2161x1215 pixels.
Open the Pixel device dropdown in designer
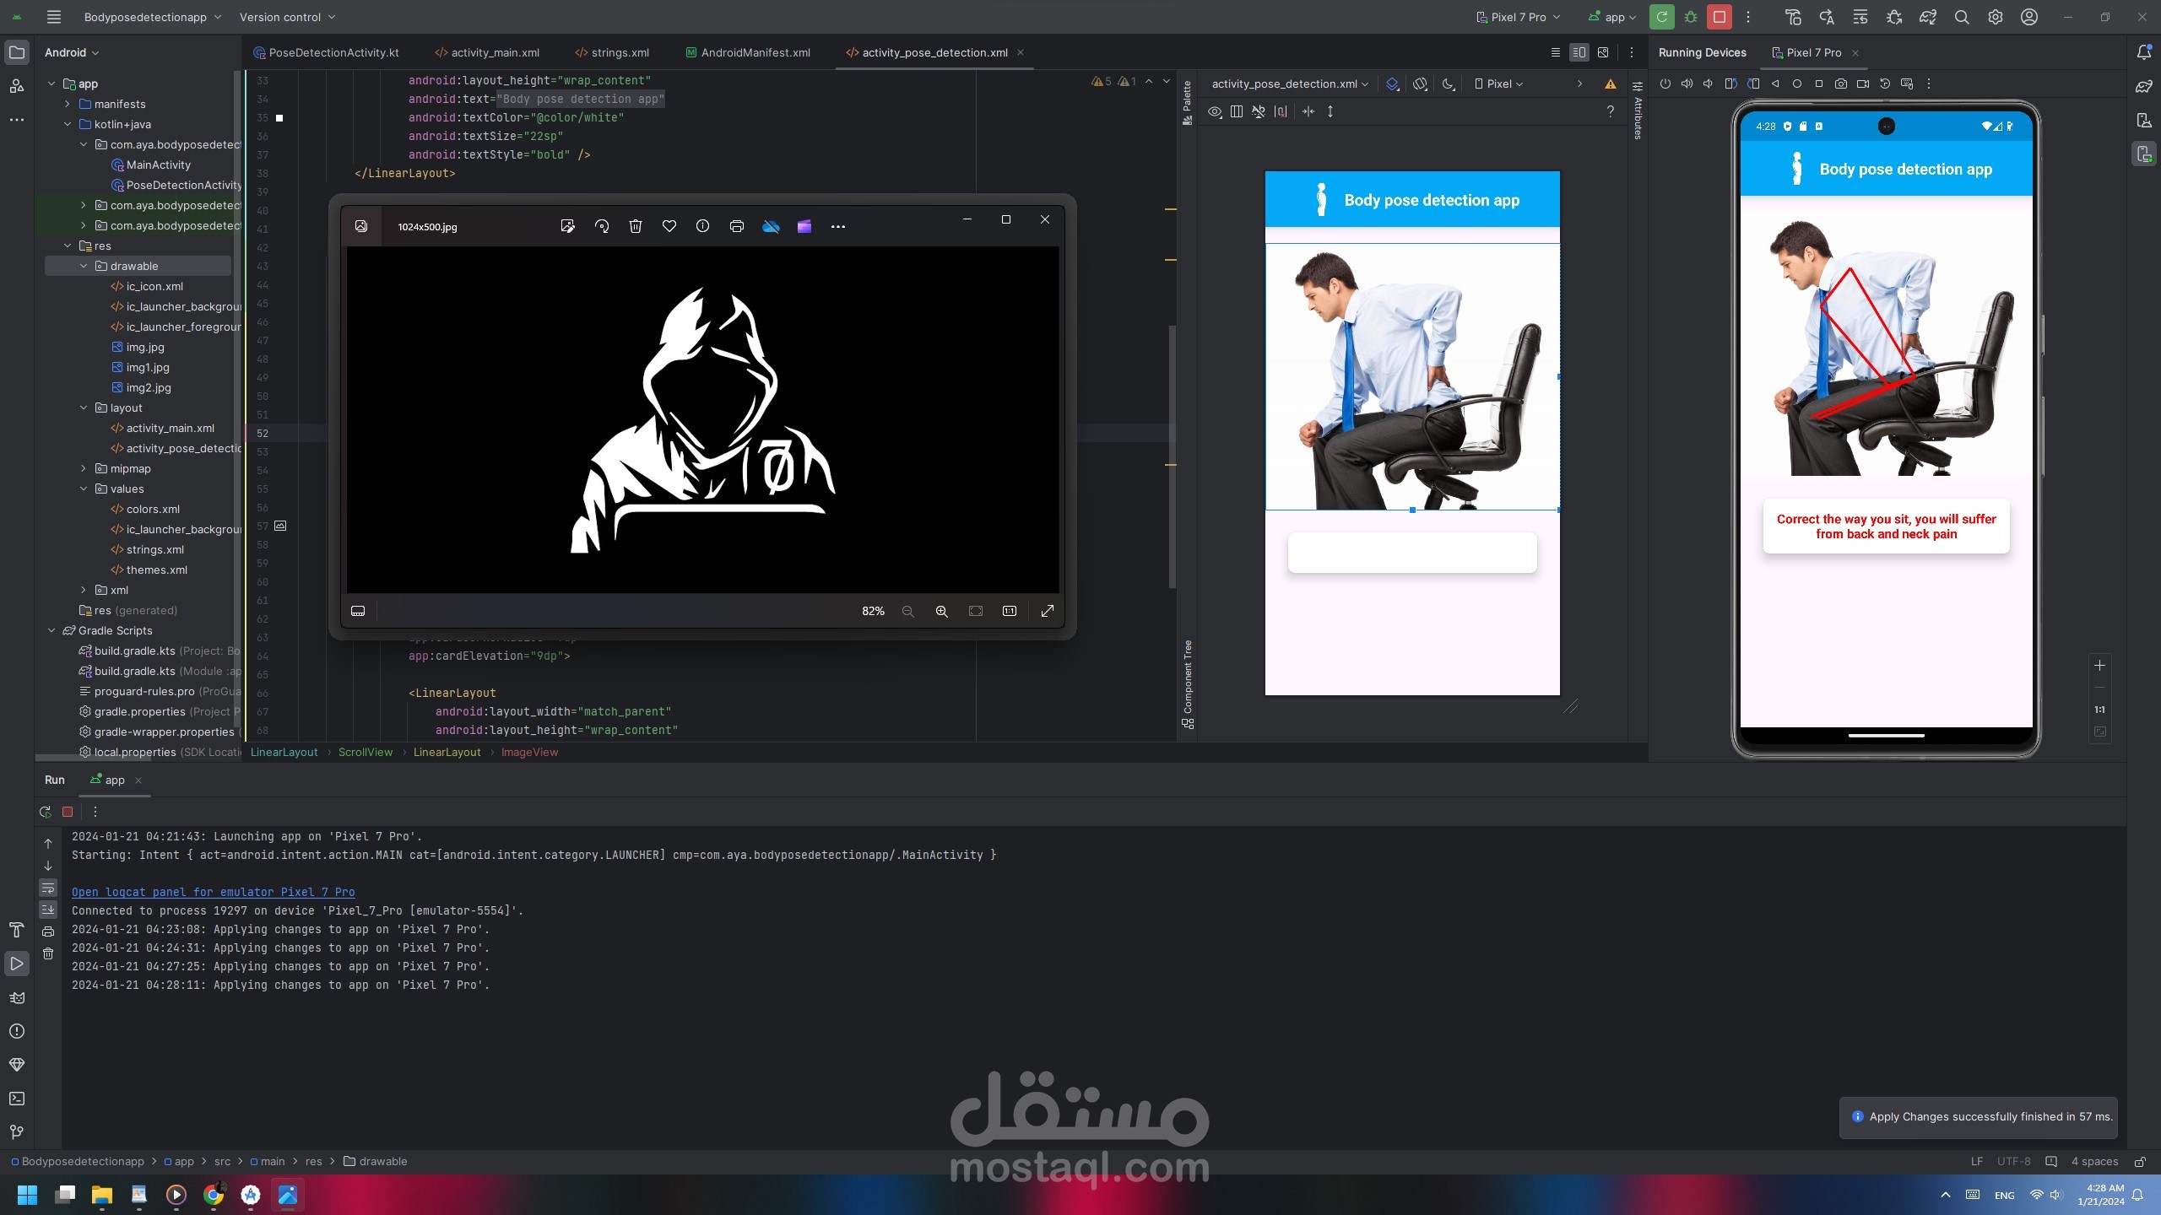[x=1498, y=84]
